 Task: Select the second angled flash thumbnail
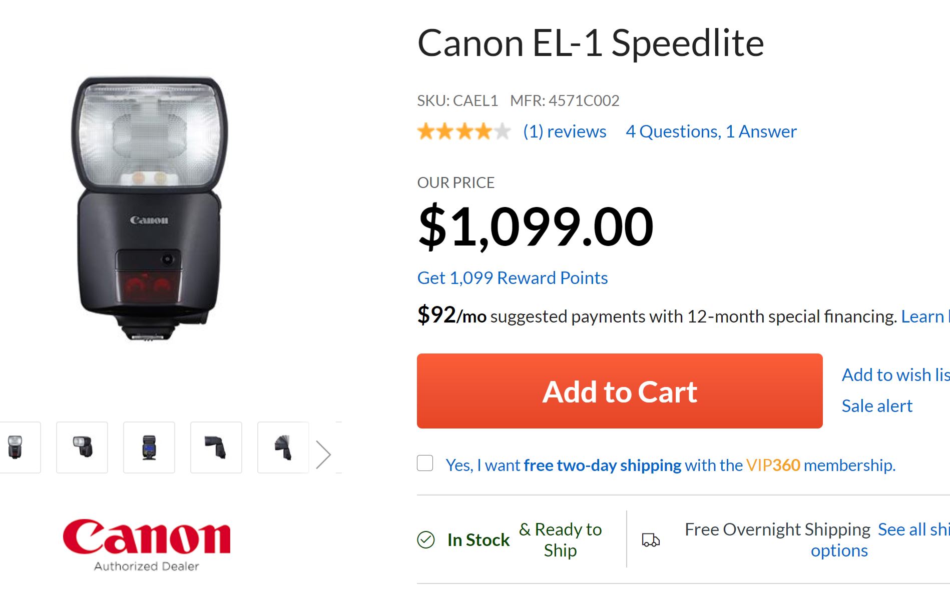(82, 447)
